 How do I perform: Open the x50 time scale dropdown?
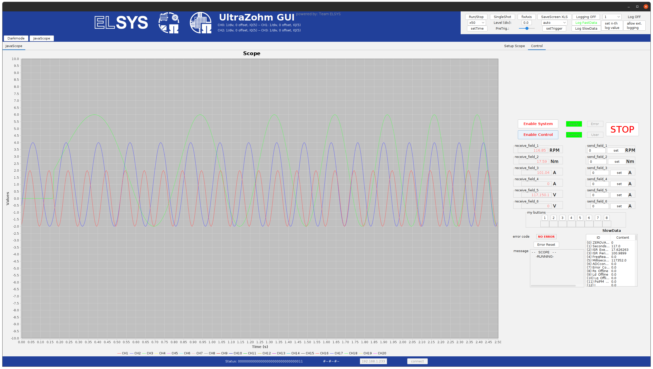coord(476,23)
